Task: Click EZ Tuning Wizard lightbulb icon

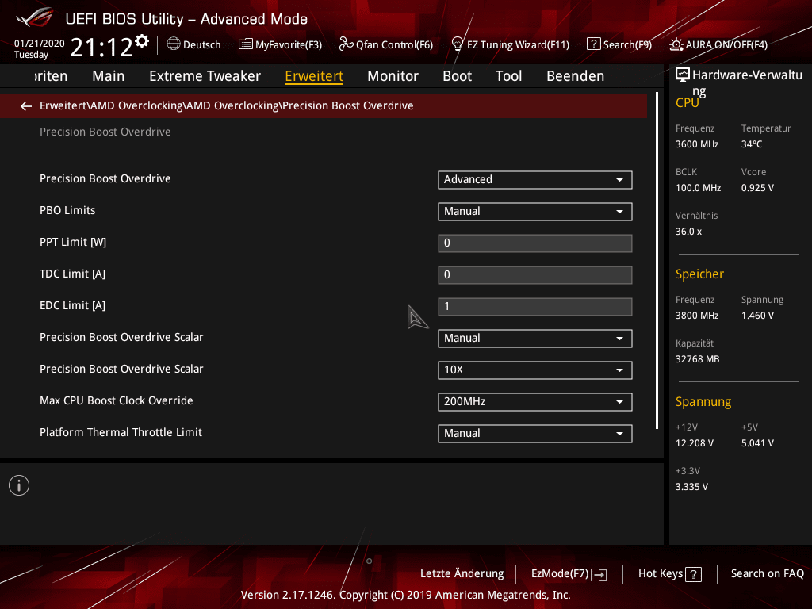Action: [458, 44]
